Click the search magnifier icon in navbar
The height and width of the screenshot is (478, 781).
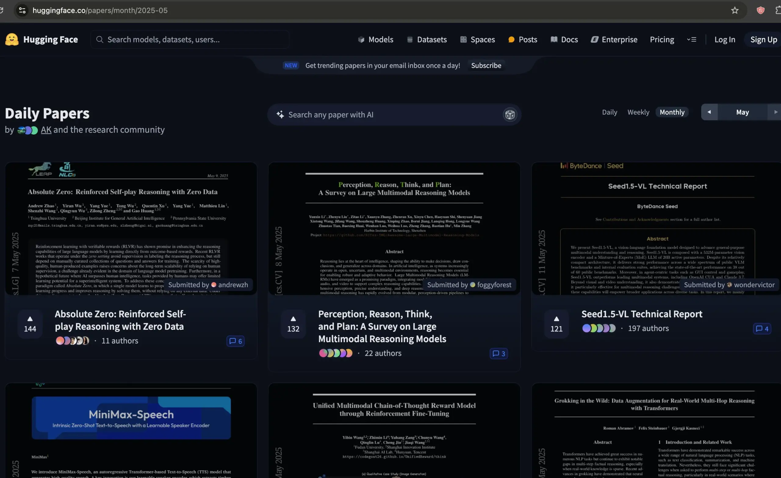[99, 39]
